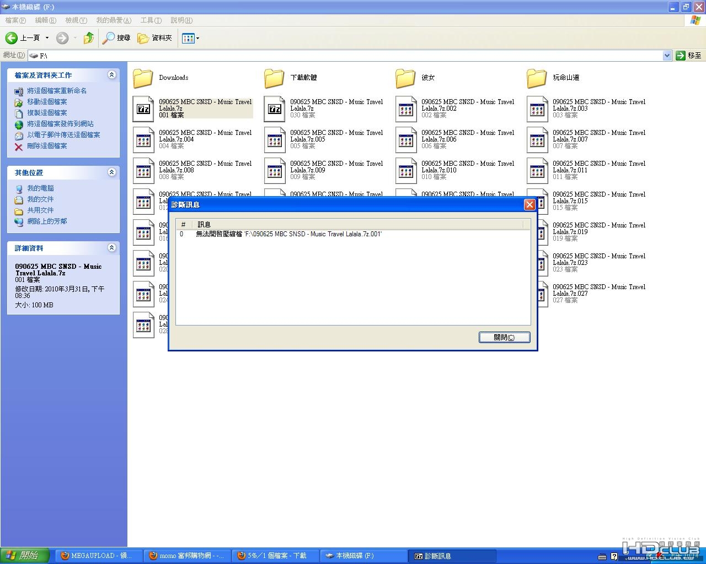Image resolution: width=706 pixels, height=564 pixels.
Task: Click the 關閉 button in diagnostic dialog
Action: 504,338
